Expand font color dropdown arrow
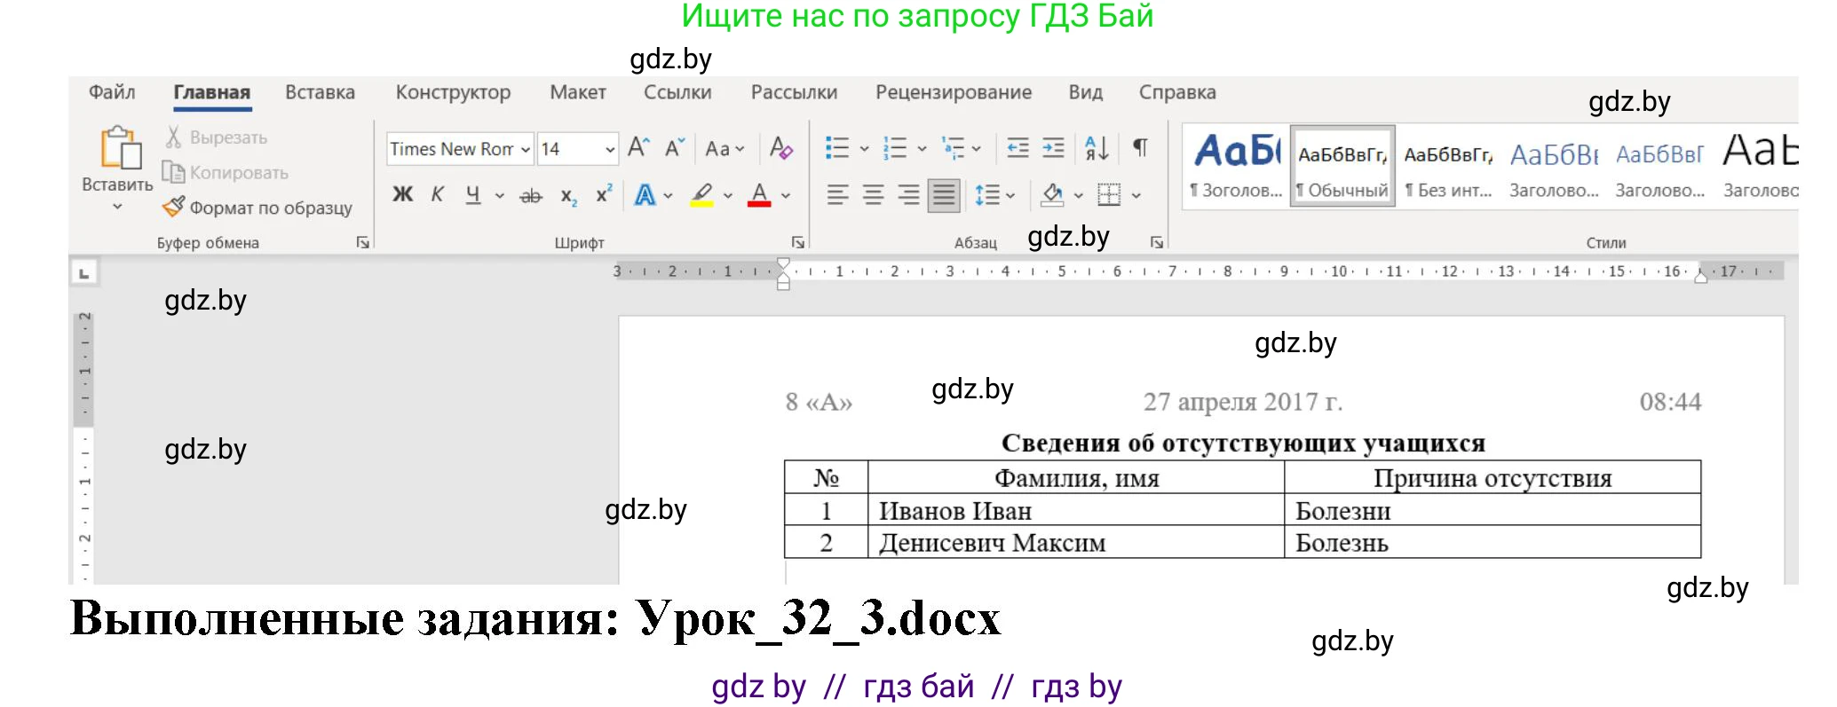Image resolution: width=1837 pixels, height=707 pixels. coord(786,195)
